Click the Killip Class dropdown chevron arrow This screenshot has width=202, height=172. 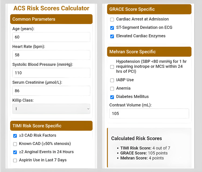pos(88,109)
